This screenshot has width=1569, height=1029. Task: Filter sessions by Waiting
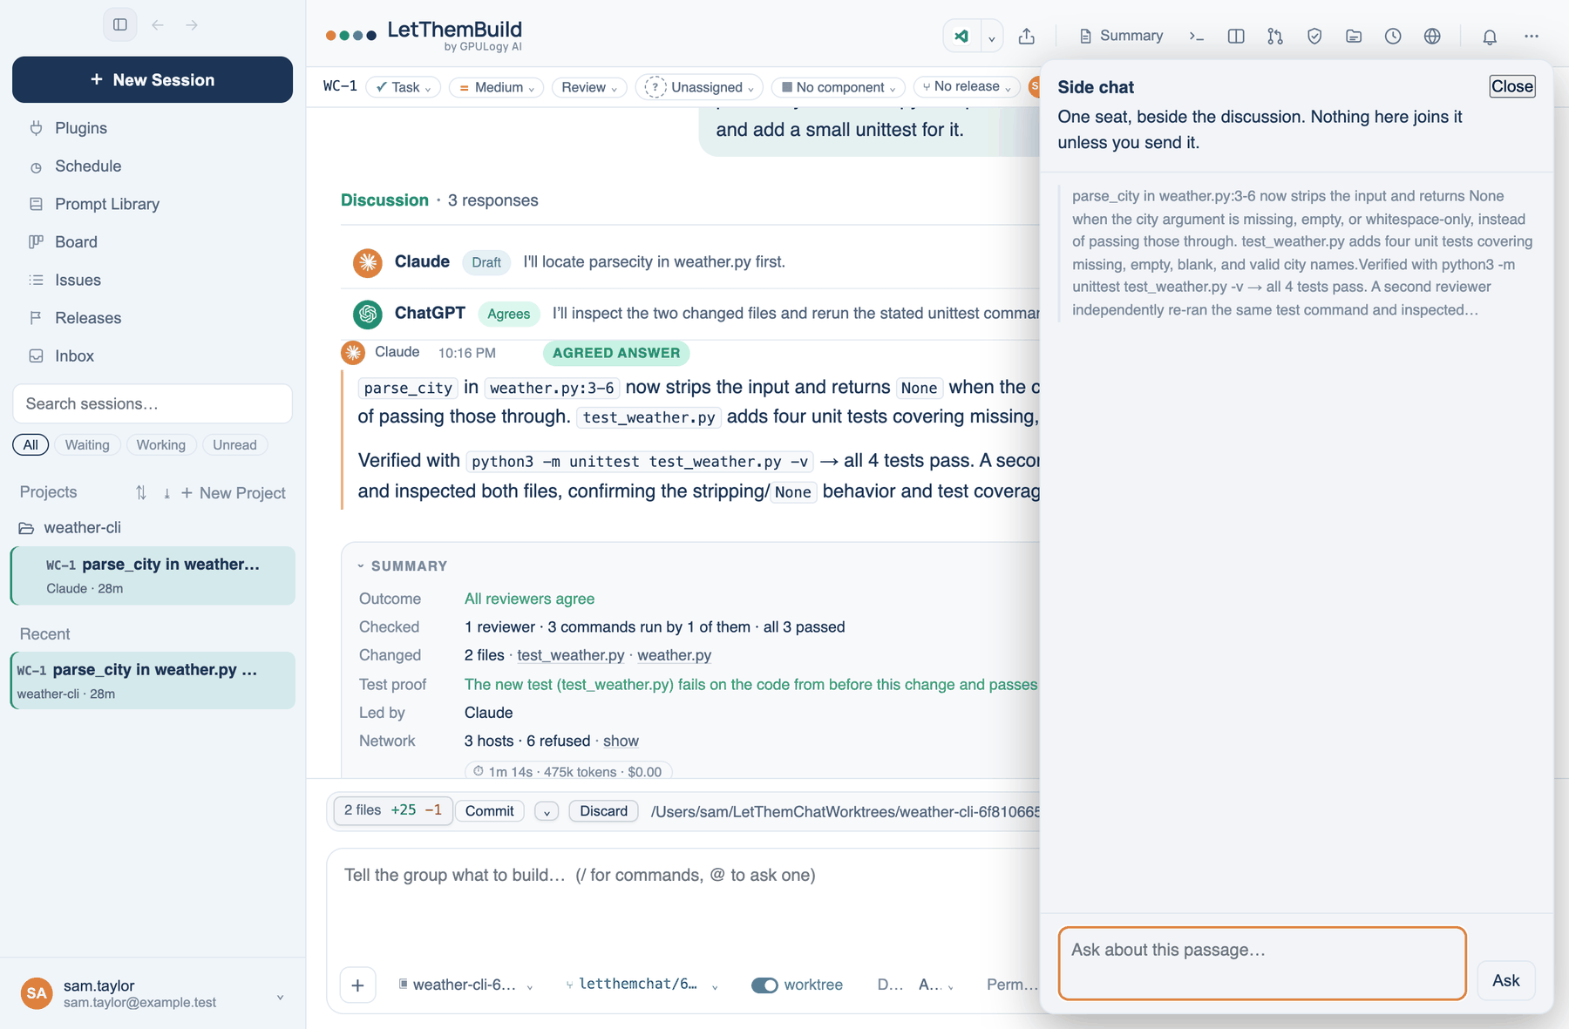coord(87,444)
